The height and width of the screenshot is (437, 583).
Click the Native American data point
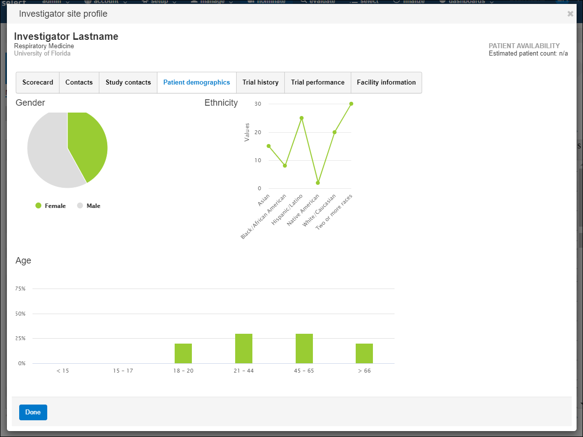318,183
